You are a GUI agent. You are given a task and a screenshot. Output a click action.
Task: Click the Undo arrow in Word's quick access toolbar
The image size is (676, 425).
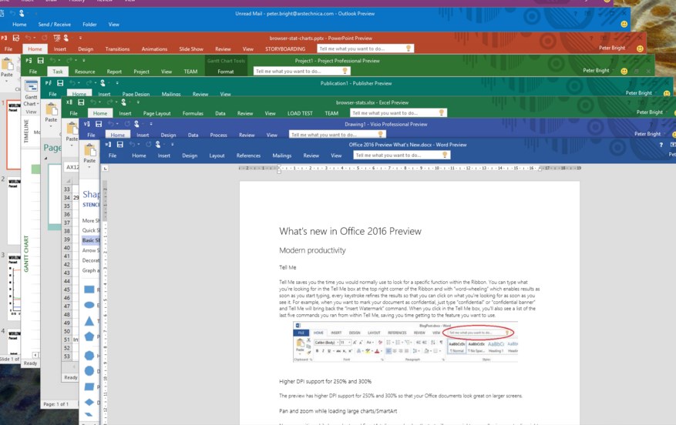pyautogui.click(x=133, y=145)
